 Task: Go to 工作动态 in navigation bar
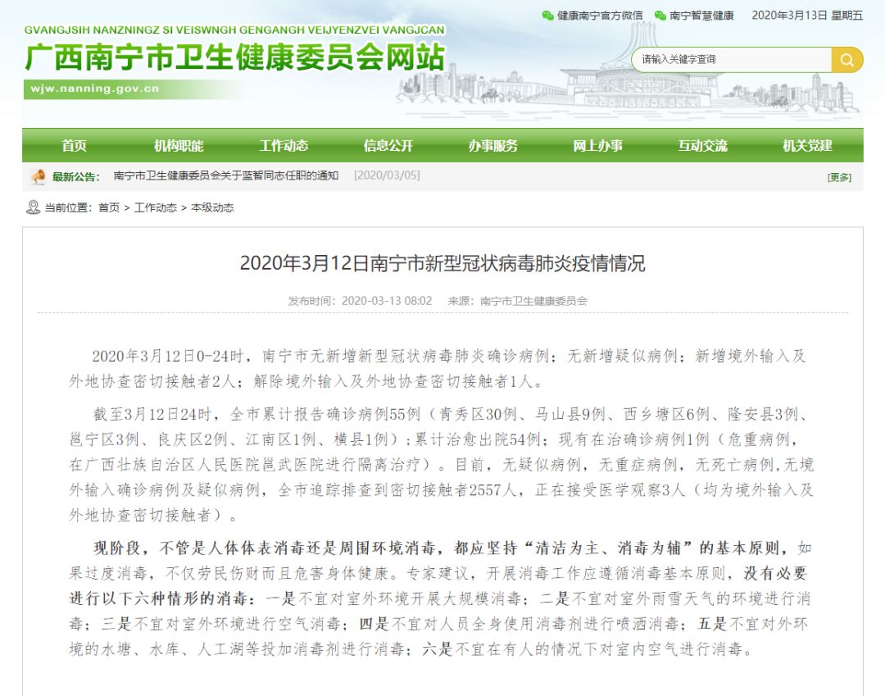tap(284, 146)
